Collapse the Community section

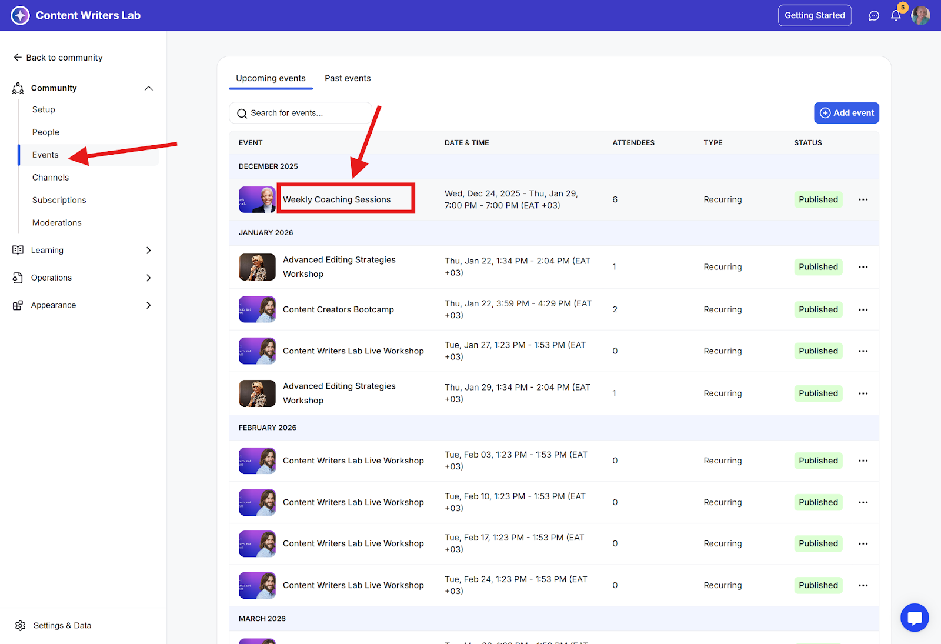click(148, 88)
